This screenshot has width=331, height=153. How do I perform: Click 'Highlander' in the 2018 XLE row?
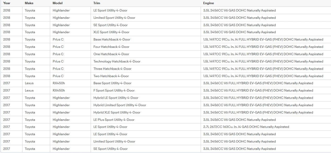(61, 32)
